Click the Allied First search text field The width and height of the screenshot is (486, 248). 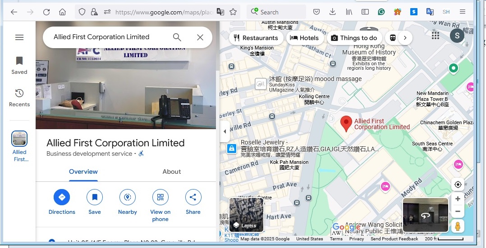coord(102,37)
